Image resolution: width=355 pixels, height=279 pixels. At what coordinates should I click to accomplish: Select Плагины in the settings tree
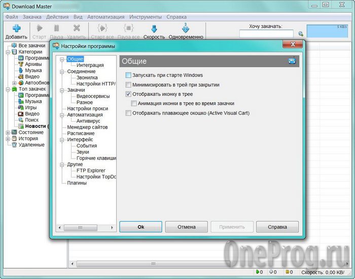tap(77, 183)
